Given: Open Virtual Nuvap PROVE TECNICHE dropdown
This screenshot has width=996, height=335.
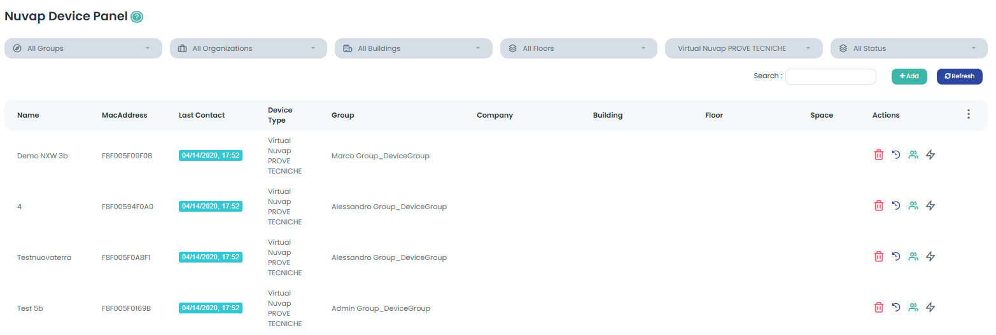Looking at the screenshot, I should coord(744,48).
